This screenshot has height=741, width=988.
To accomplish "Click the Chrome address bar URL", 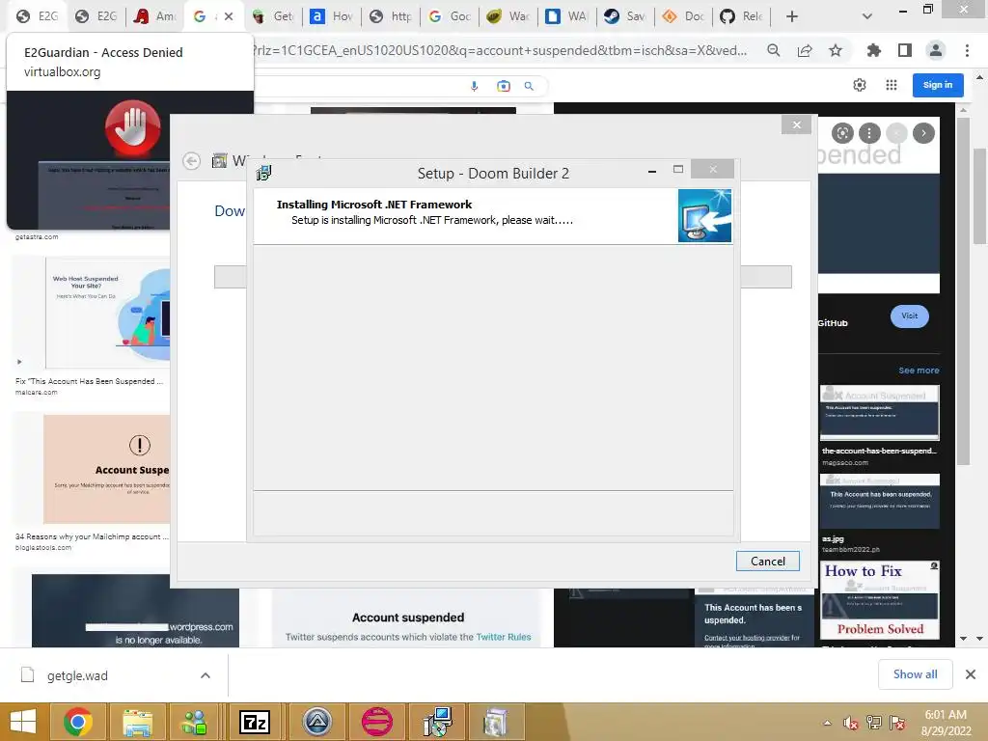I will [502, 50].
